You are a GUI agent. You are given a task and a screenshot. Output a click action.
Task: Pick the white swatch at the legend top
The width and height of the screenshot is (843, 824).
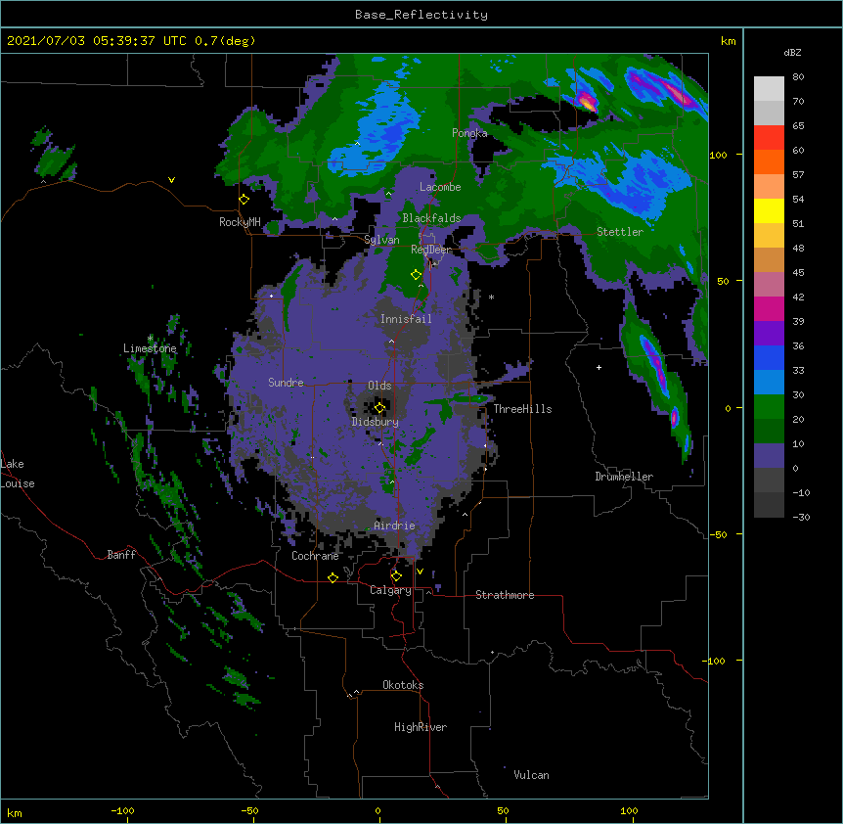click(x=769, y=89)
